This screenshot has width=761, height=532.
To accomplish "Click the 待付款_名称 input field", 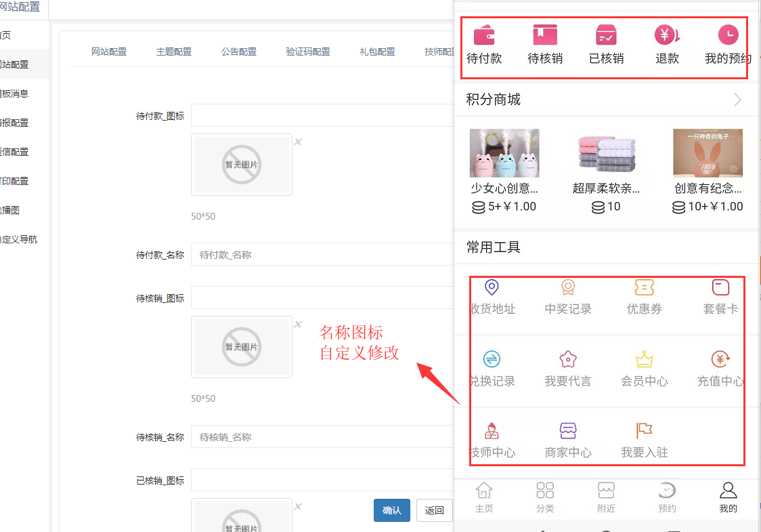I will 322,254.
